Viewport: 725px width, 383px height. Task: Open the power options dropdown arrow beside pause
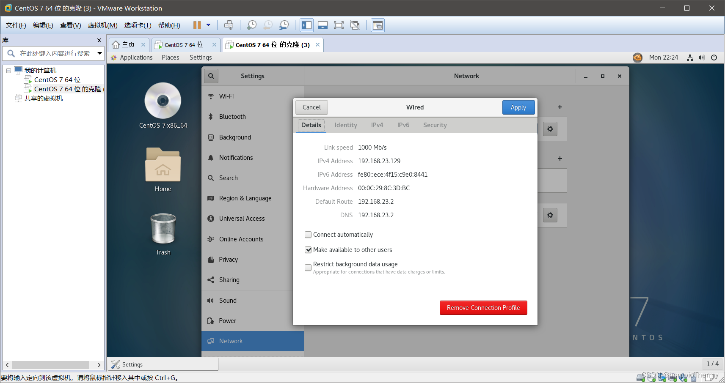pyautogui.click(x=208, y=25)
